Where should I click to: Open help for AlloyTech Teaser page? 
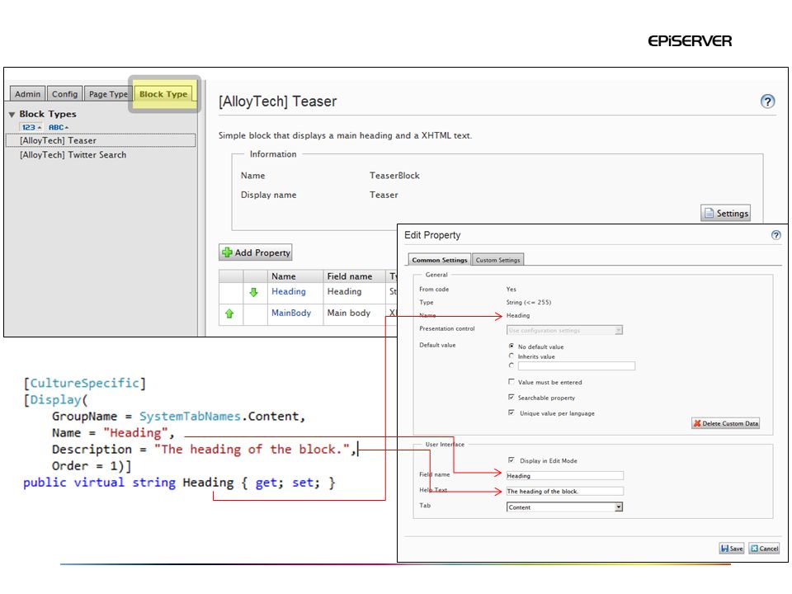coord(767,101)
